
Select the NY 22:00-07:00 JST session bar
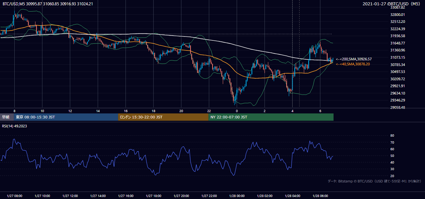(x=271, y=117)
